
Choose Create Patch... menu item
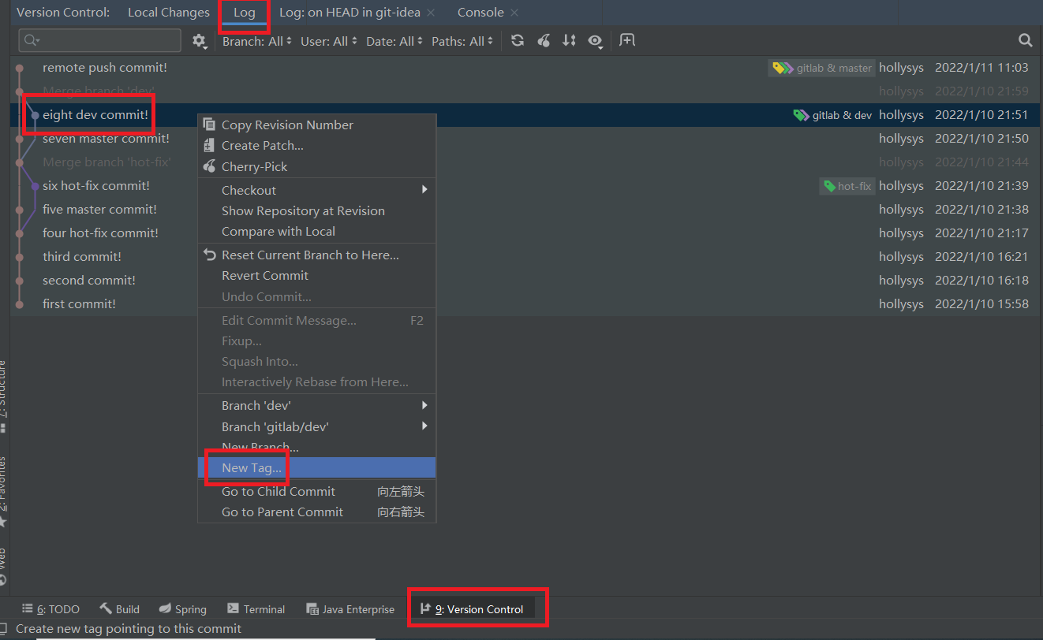316,145
